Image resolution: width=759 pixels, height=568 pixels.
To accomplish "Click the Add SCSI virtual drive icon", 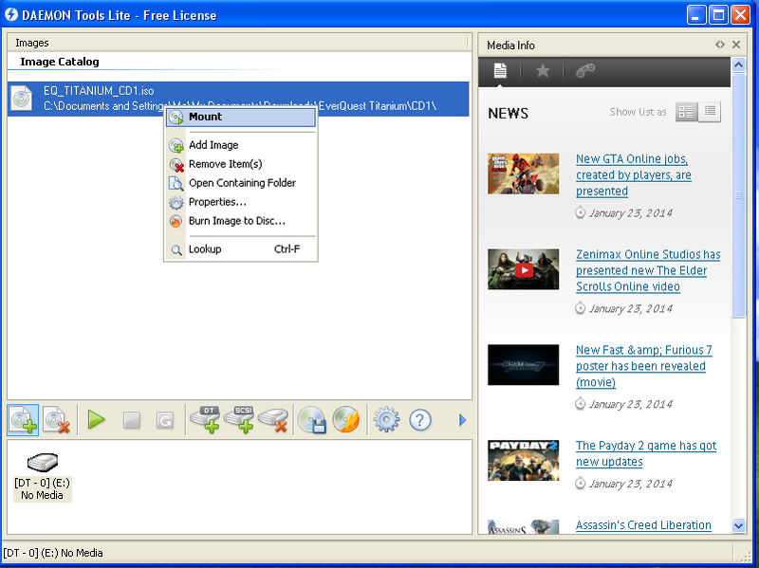I will [240, 419].
